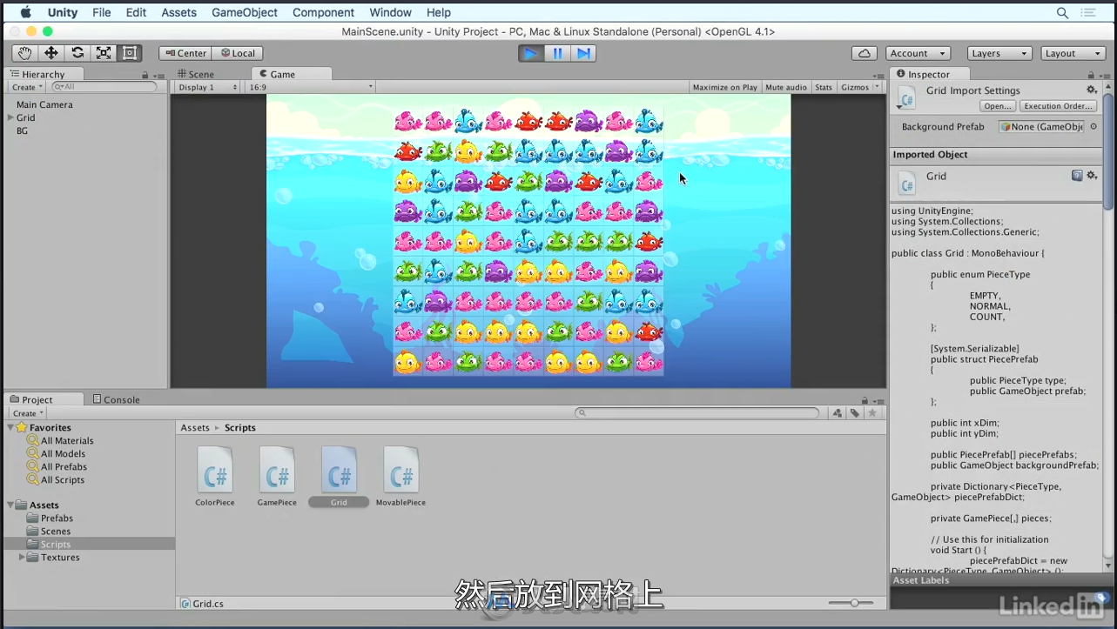Open the cloud services panel
The image size is (1117, 629).
[864, 53]
